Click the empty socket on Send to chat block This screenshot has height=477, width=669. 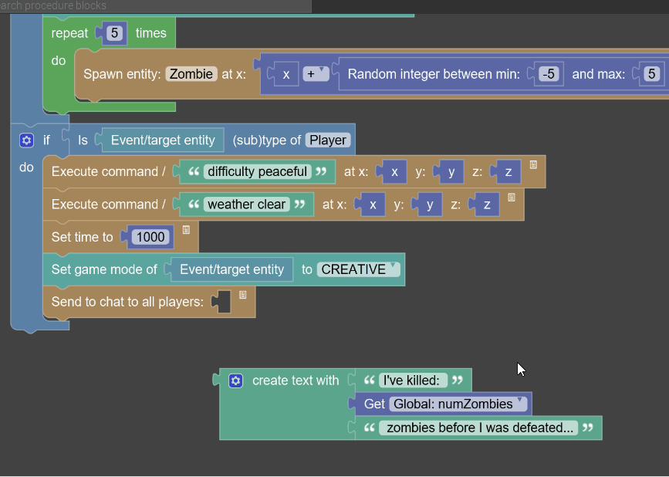click(222, 302)
